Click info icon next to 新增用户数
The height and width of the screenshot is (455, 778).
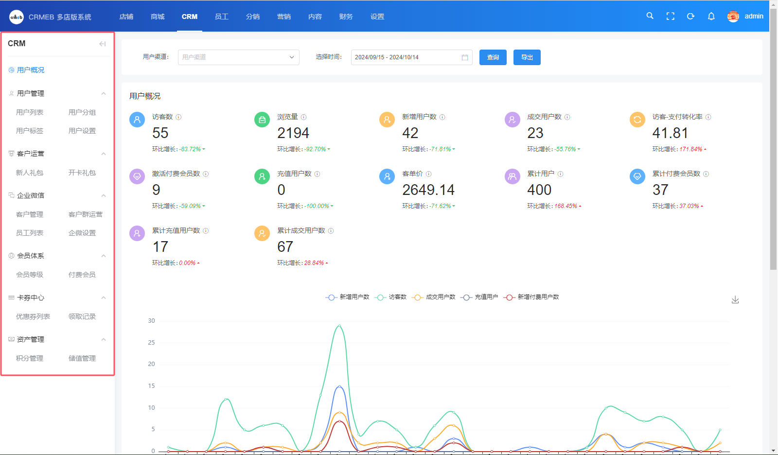(x=442, y=117)
